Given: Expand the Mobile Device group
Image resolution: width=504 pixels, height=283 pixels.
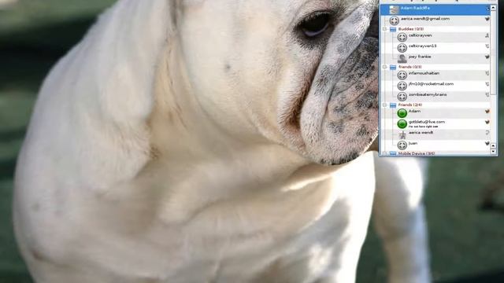Looking at the screenshot, I should [384, 154].
